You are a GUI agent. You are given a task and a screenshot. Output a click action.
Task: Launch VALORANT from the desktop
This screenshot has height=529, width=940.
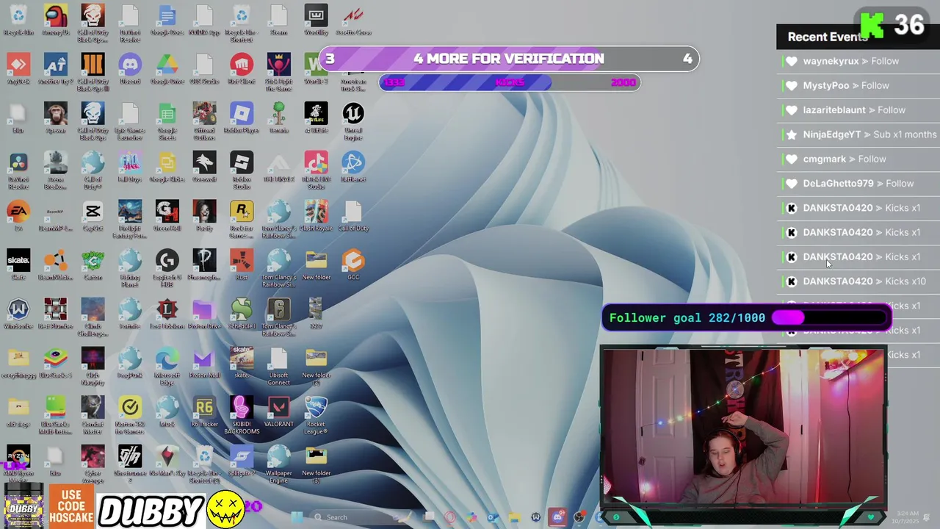pos(279,412)
